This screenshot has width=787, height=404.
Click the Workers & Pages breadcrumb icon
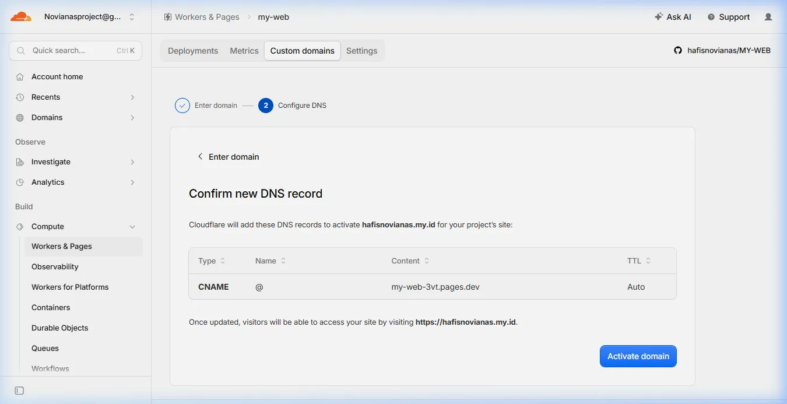[168, 17]
